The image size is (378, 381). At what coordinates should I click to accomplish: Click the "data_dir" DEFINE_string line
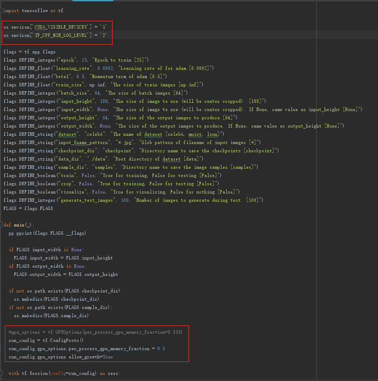(103, 159)
